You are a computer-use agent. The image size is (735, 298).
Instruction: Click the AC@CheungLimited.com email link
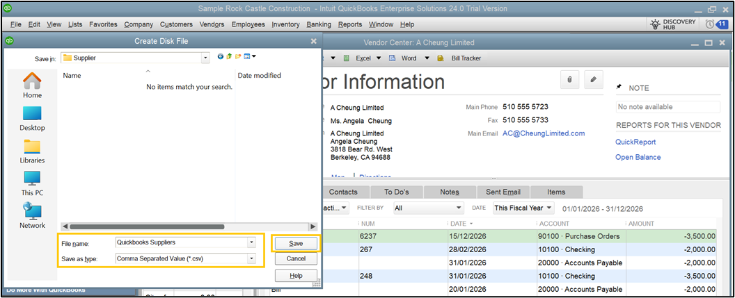pos(544,133)
